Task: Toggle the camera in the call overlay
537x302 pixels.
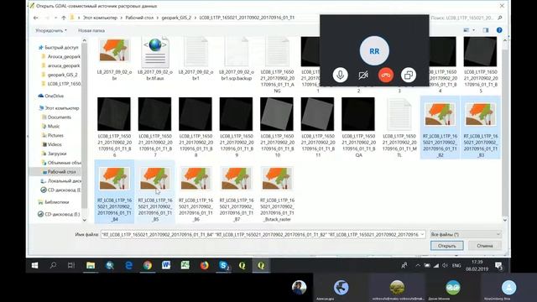Action: click(363, 75)
